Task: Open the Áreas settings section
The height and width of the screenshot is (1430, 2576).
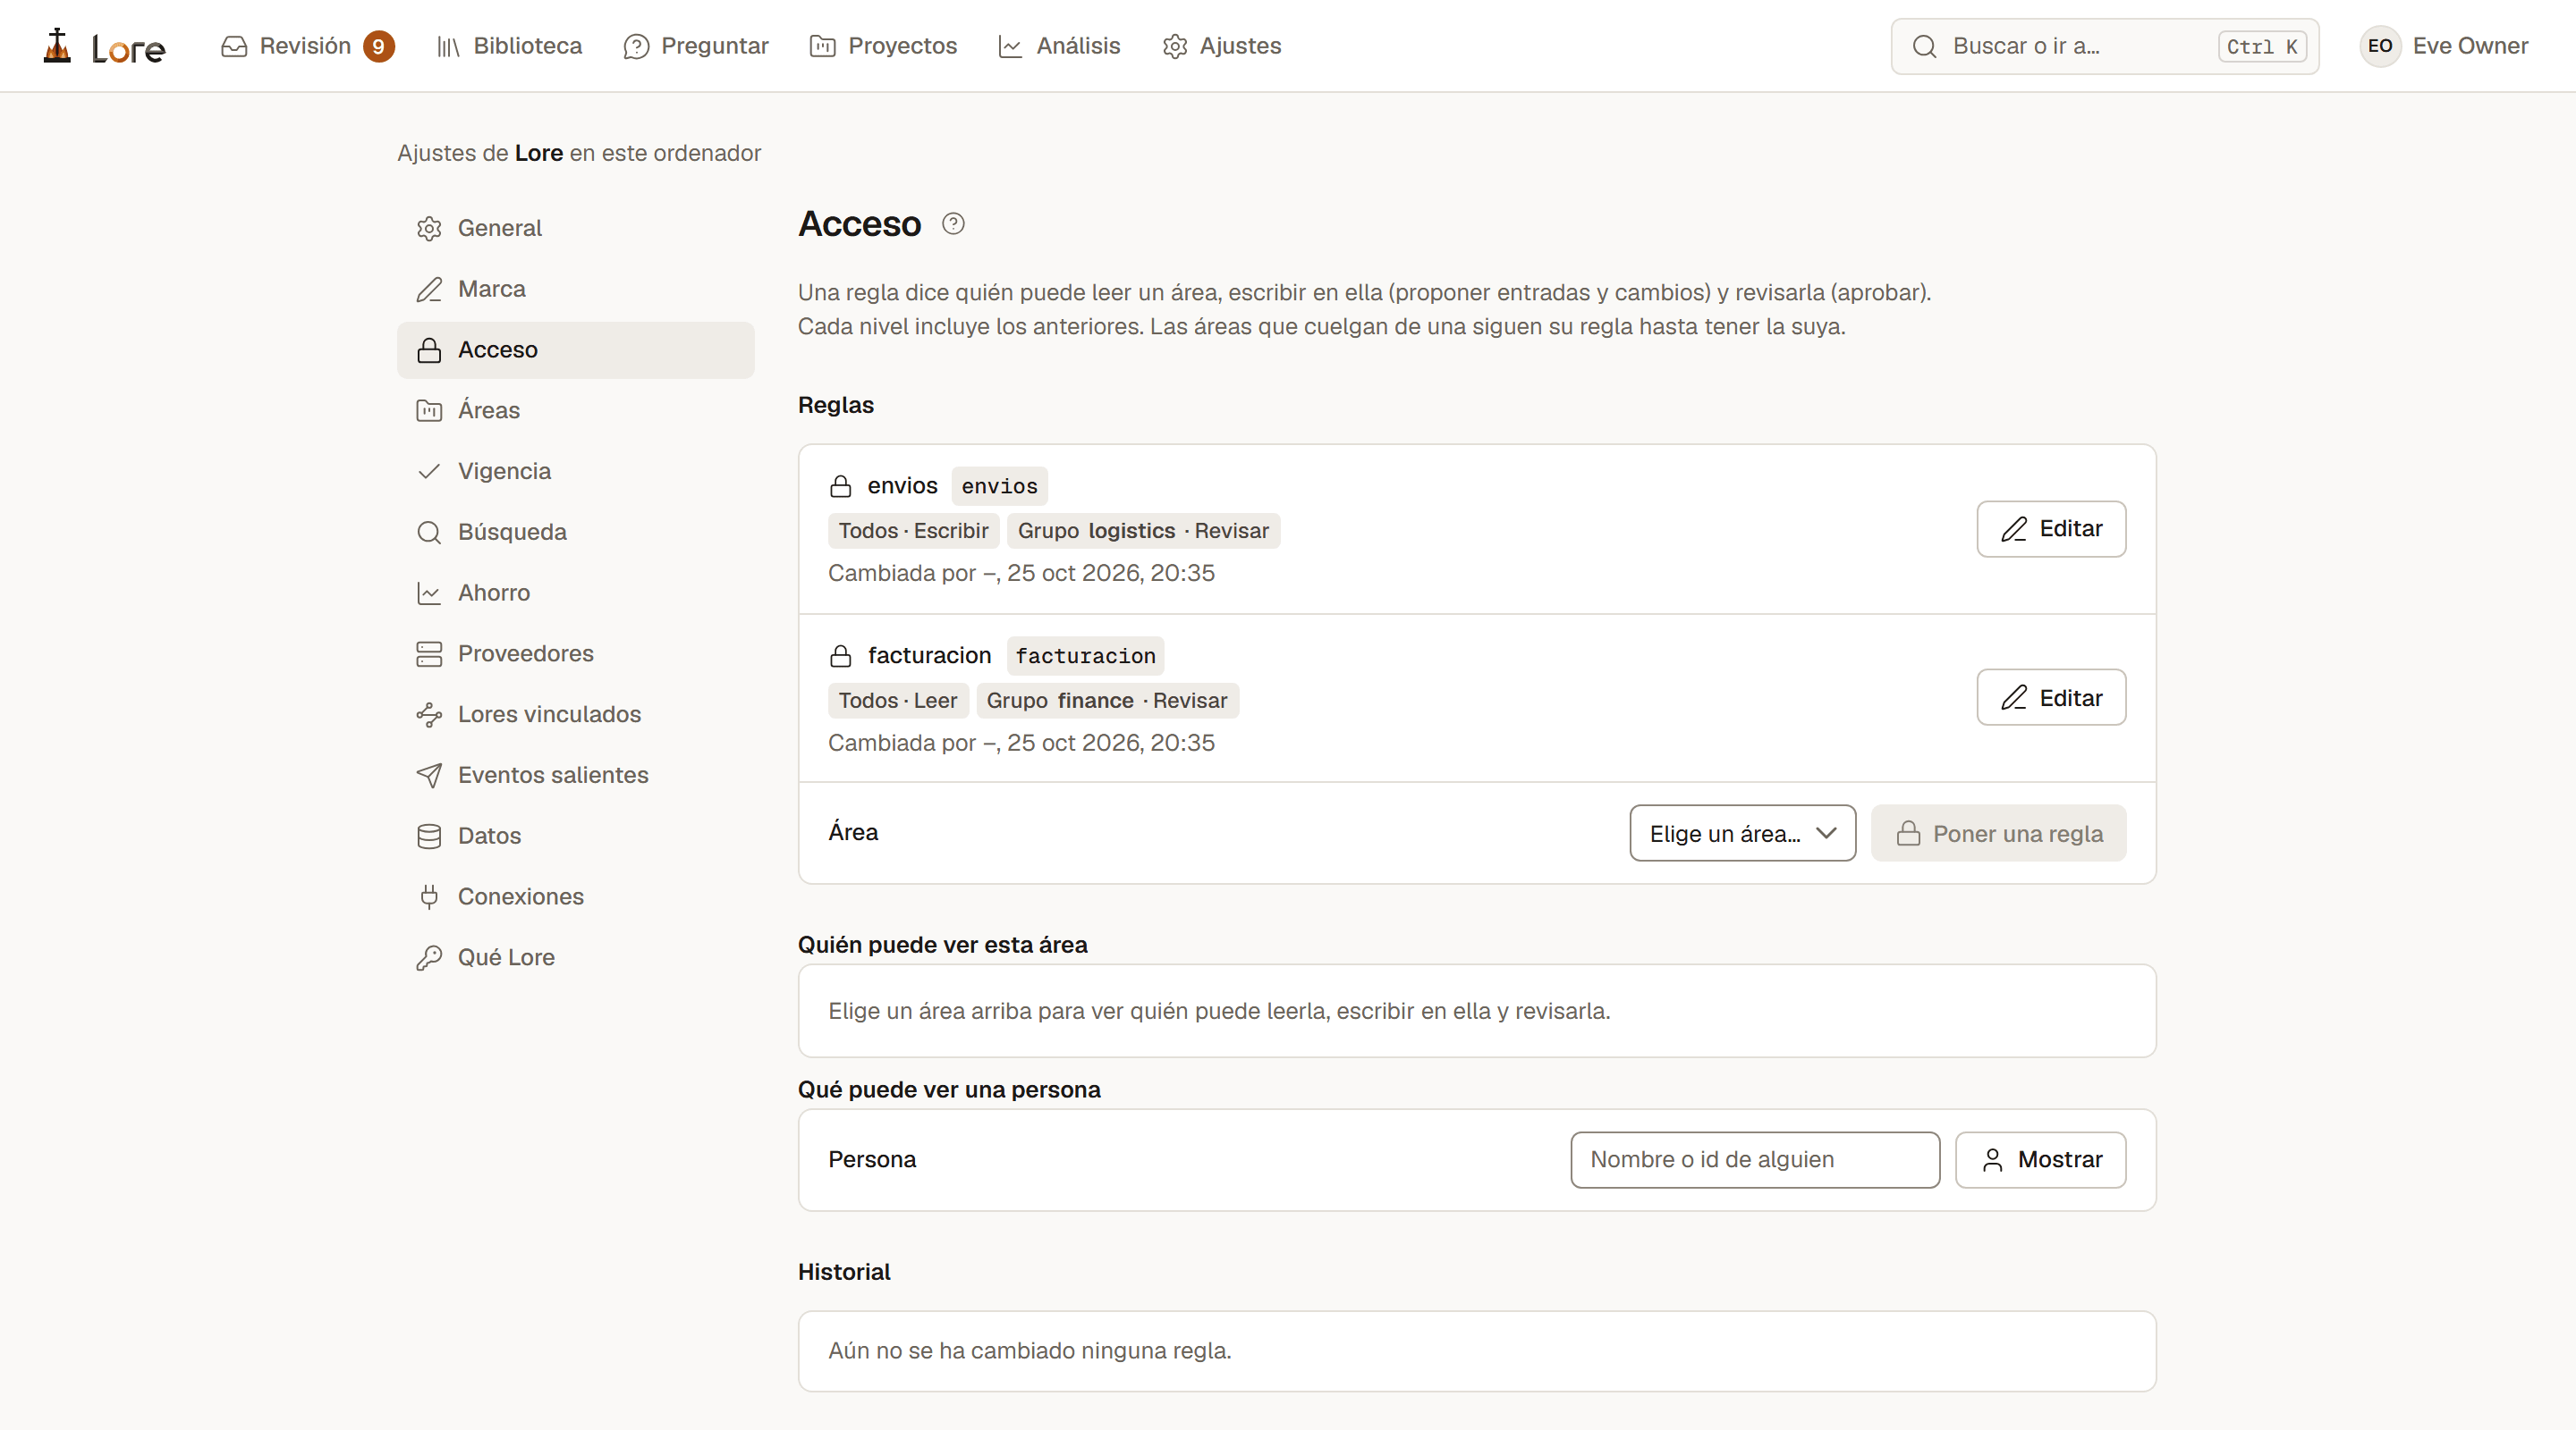Action: click(x=575, y=411)
